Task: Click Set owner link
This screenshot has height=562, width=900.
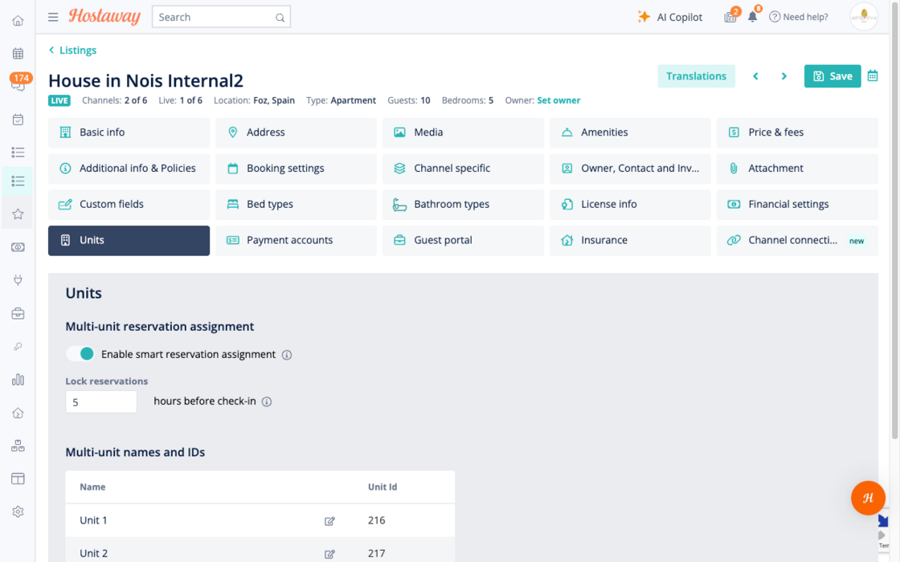Action: (558, 100)
